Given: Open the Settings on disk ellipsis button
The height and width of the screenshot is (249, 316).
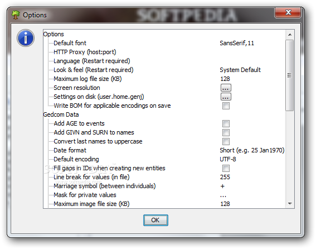Looking at the screenshot, I should click(226, 97).
